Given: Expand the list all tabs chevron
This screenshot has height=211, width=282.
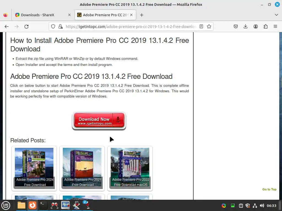Looking at the screenshot, I should pos(276,15).
